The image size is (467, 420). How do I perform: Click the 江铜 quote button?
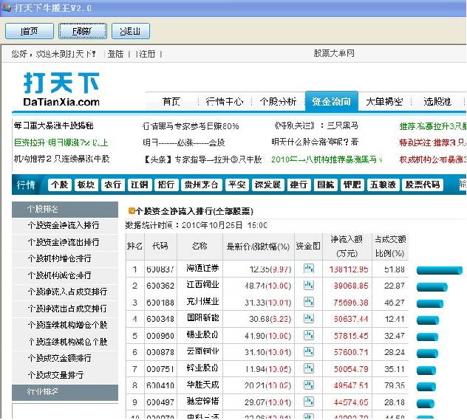pos(140,185)
